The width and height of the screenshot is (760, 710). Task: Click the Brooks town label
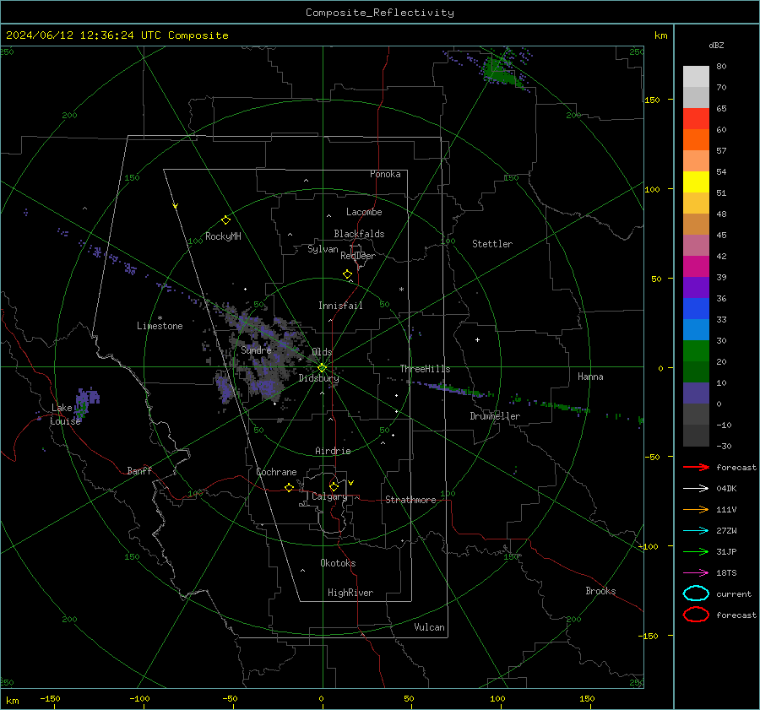coord(600,591)
